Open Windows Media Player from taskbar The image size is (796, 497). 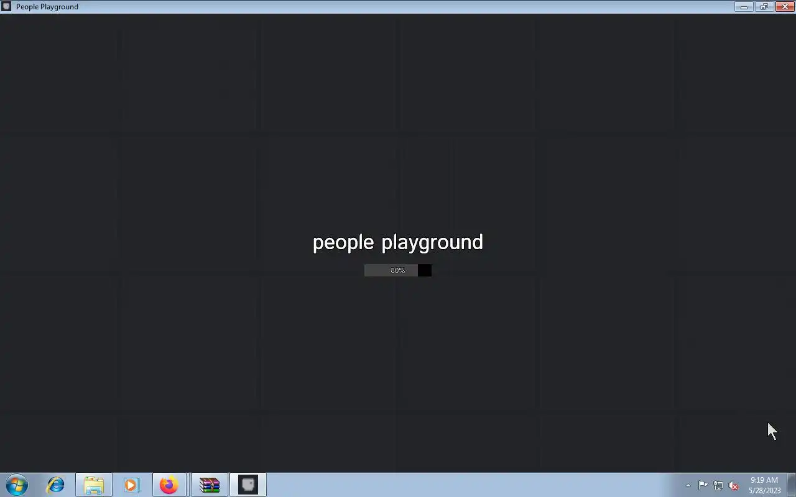click(x=131, y=485)
